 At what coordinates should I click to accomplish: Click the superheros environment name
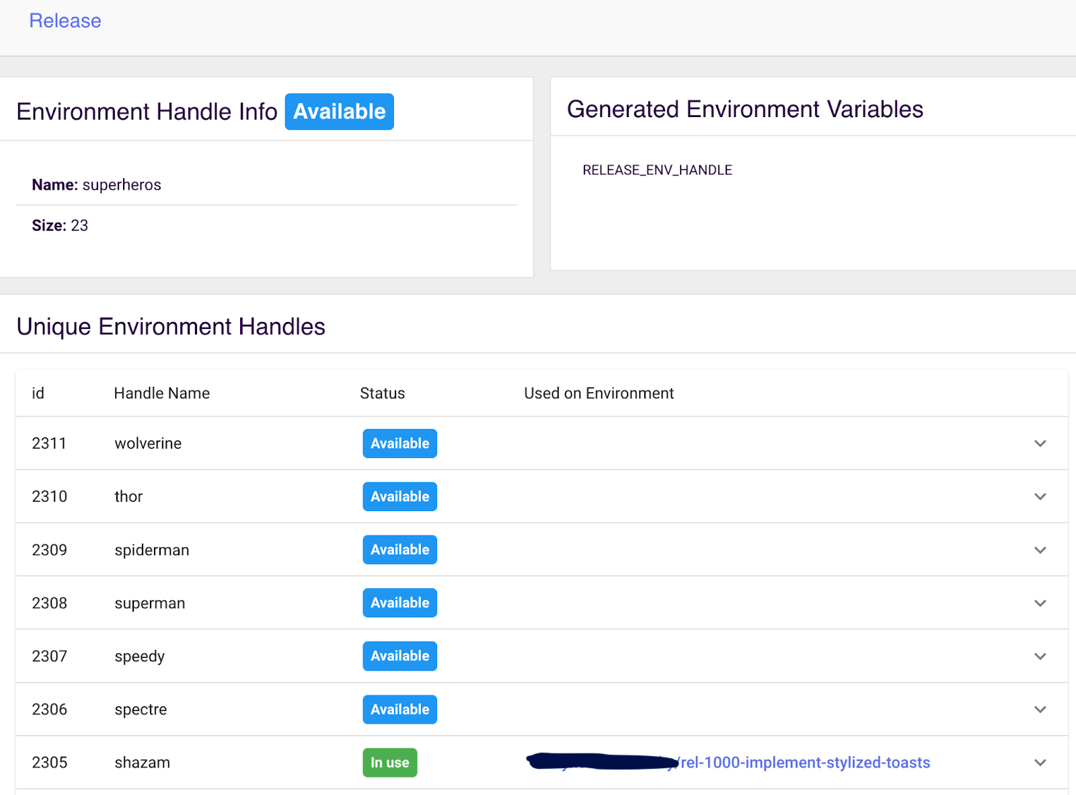pyautogui.click(x=122, y=184)
